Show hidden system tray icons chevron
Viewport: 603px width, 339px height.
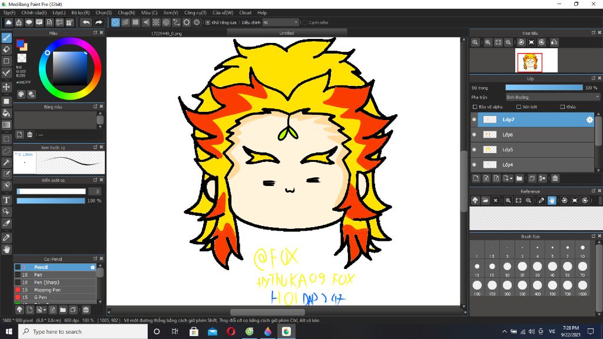504,331
